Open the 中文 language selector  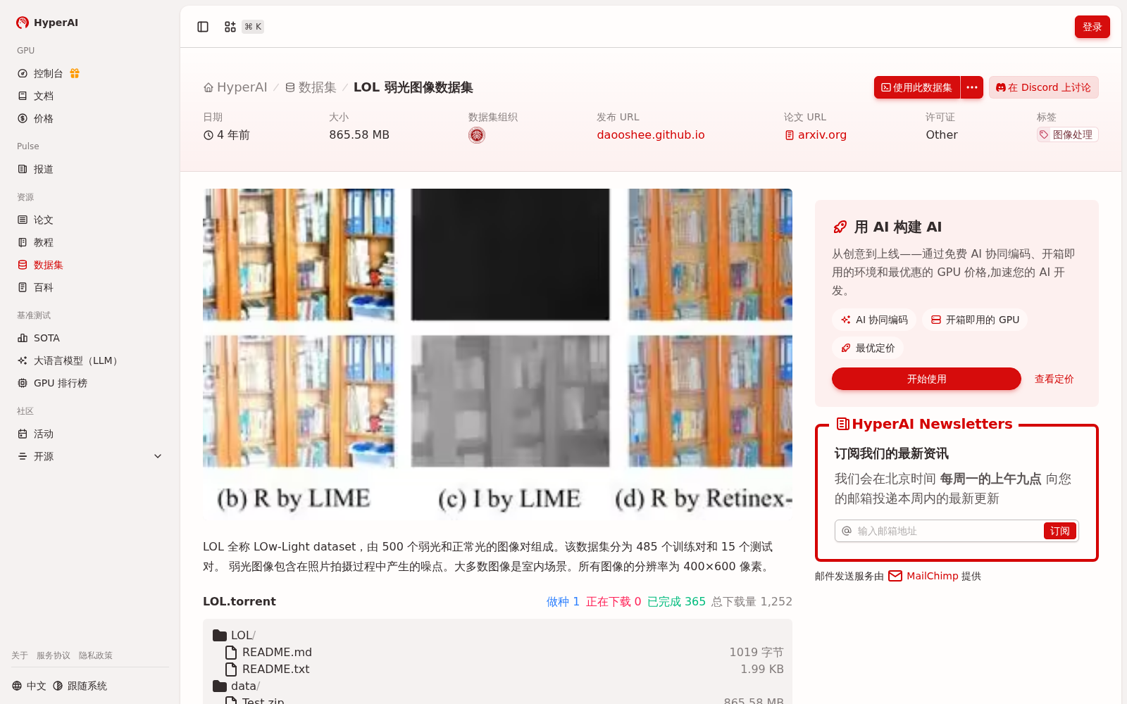[x=29, y=686]
